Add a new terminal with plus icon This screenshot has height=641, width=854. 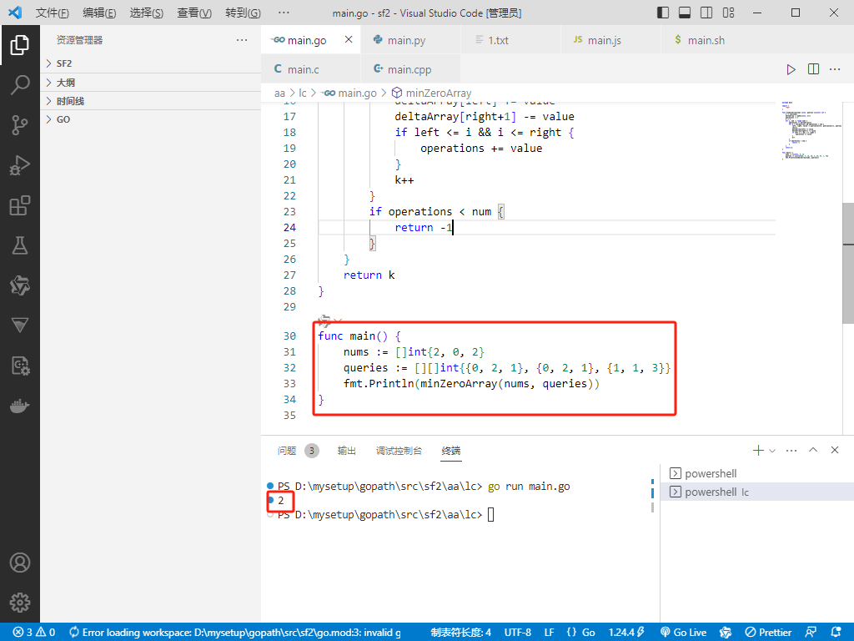757,450
